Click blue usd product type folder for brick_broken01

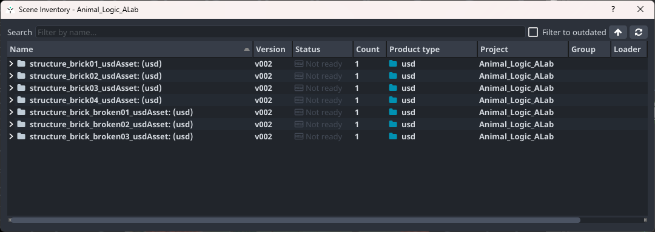coord(393,112)
